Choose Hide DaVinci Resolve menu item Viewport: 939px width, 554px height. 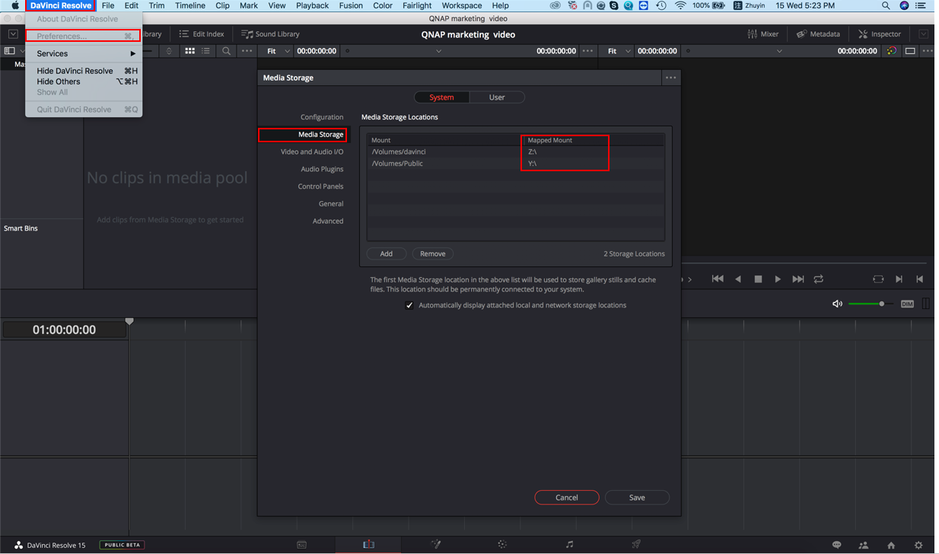84,71
